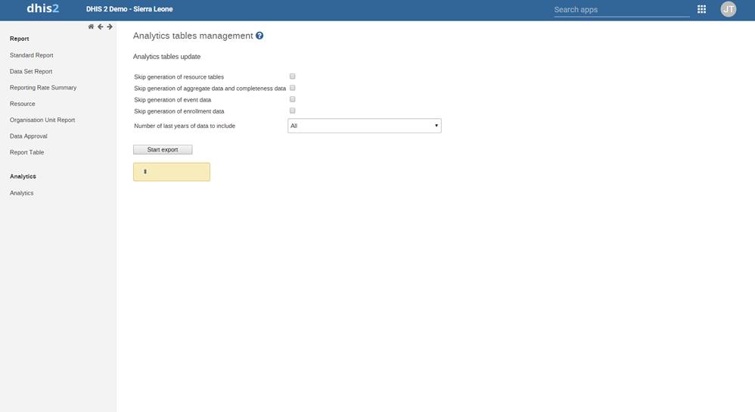
Task: Open the Resource menu item
Action: pos(22,104)
